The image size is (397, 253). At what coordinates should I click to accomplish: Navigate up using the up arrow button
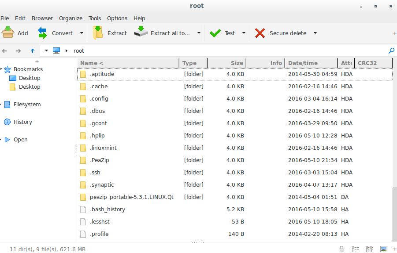click(x=32, y=51)
